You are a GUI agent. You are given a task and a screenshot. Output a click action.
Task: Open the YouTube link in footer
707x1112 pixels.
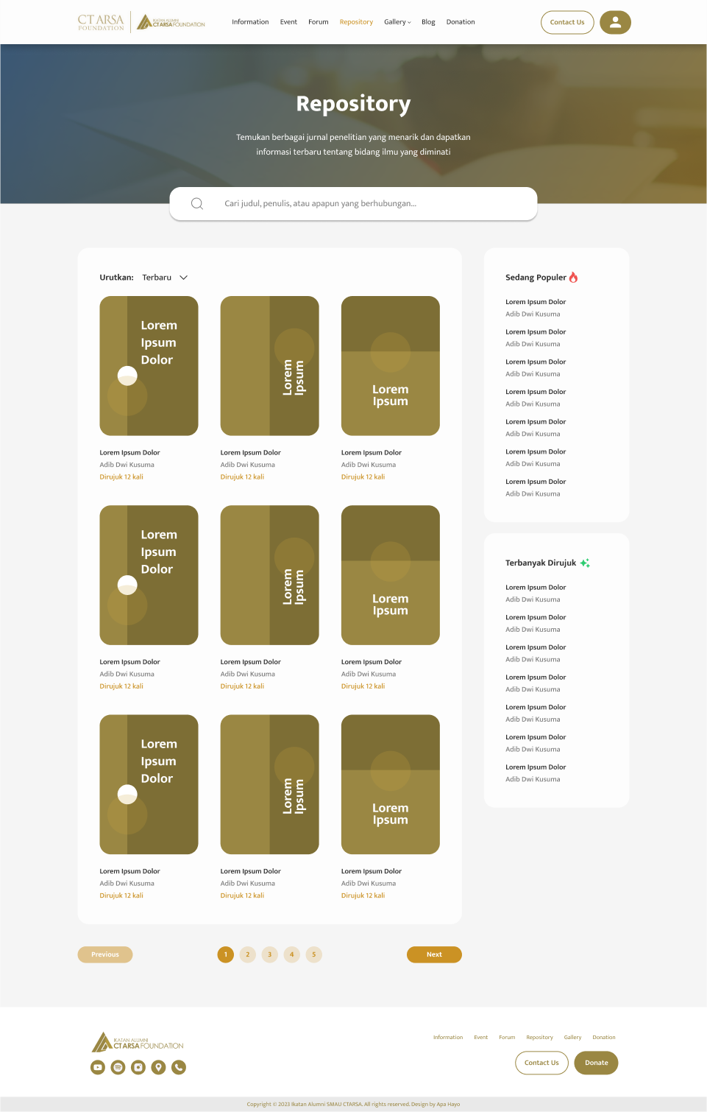point(98,1067)
